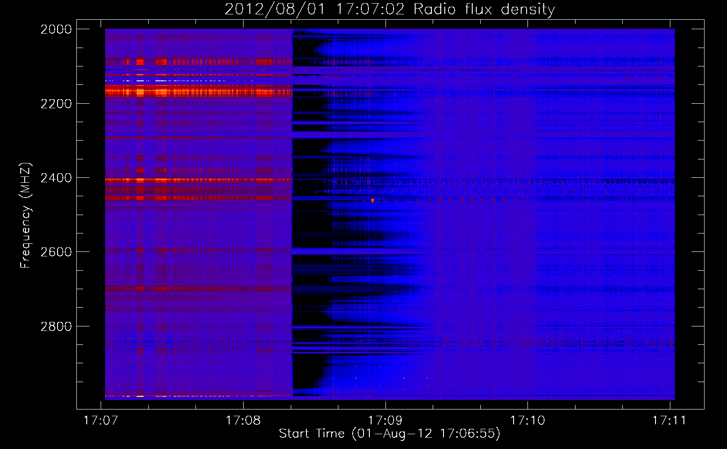Click the 17:09 time axis label
727x449 pixels.
[x=385, y=420]
